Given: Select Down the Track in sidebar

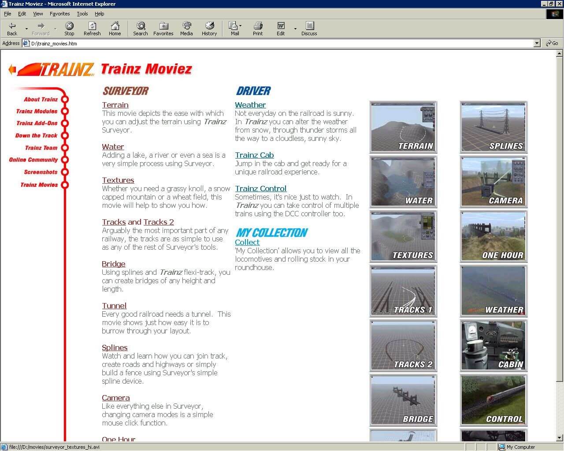Looking at the screenshot, I should [x=36, y=136].
